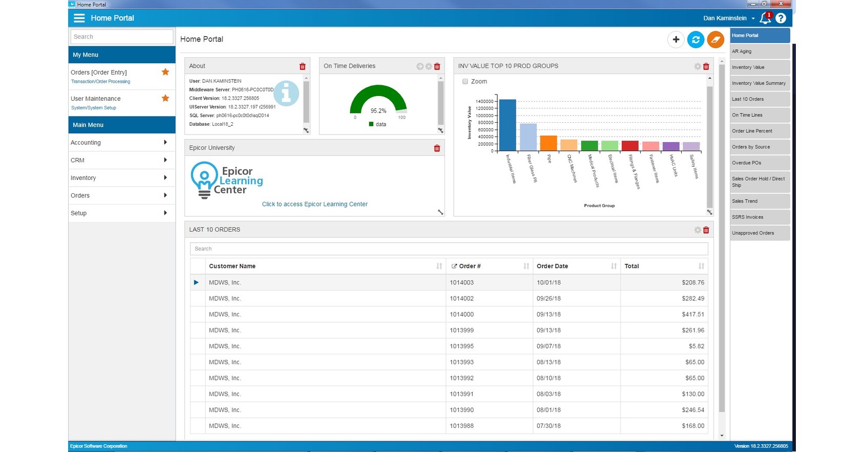Image resolution: width=864 pixels, height=452 pixels.
Task: Refresh the Home Portal with blue icon
Action: click(x=696, y=39)
